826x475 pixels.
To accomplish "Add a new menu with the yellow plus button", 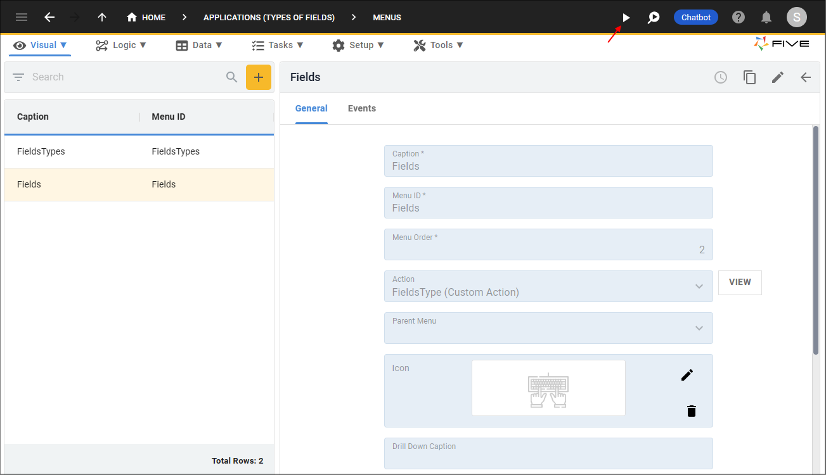I will (x=258, y=77).
